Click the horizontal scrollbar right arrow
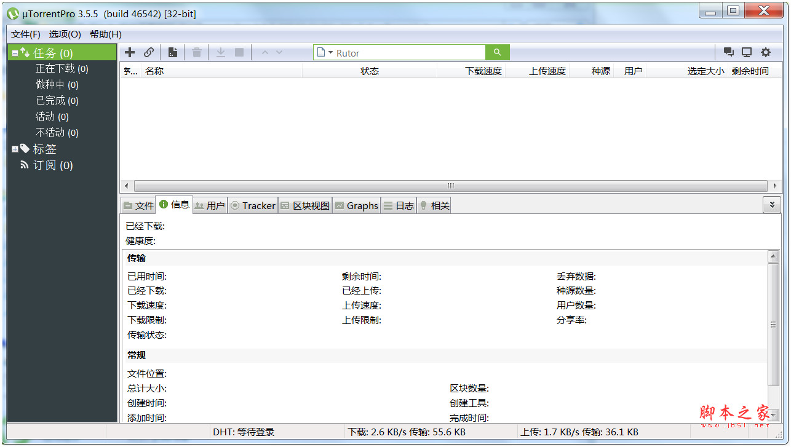This screenshot has height=447, width=791. [x=774, y=186]
